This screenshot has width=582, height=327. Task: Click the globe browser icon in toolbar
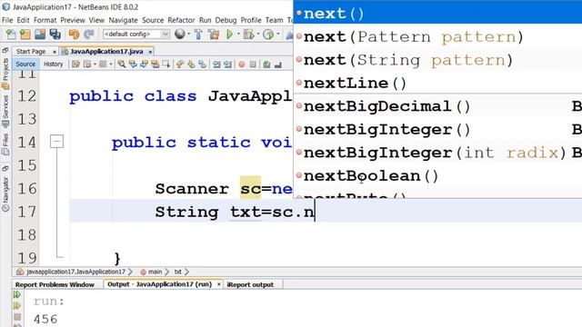pyautogui.click(x=180, y=35)
